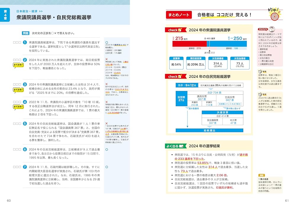296x209 pixels.
Task: Click the red-blue seat ratio bar
Action: pyautogui.click(x=210, y=44)
